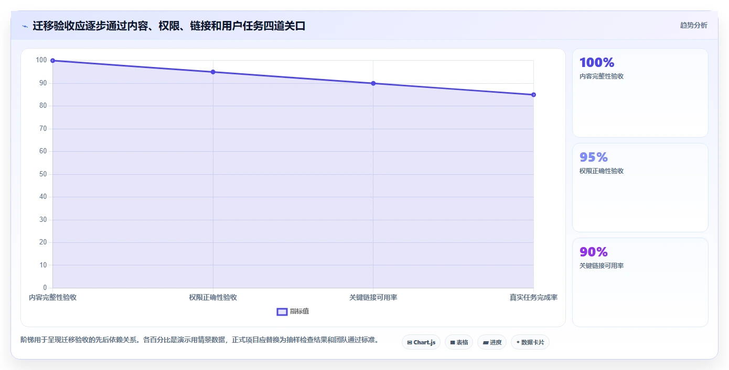Toggle the 指标值 legend item
Viewport: 729px width, 370px height.
293,311
